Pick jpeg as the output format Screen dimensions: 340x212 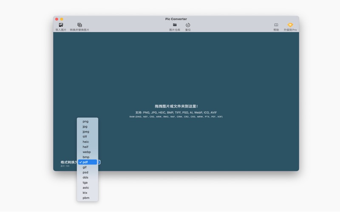(x=86, y=131)
